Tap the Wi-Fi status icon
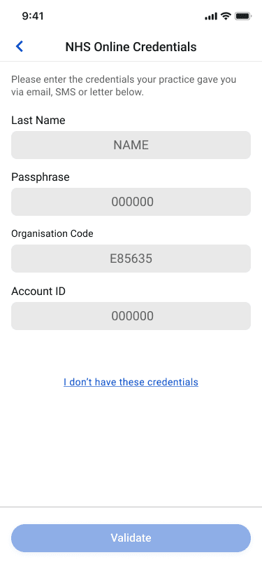262x569 pixels. [226, 16]
